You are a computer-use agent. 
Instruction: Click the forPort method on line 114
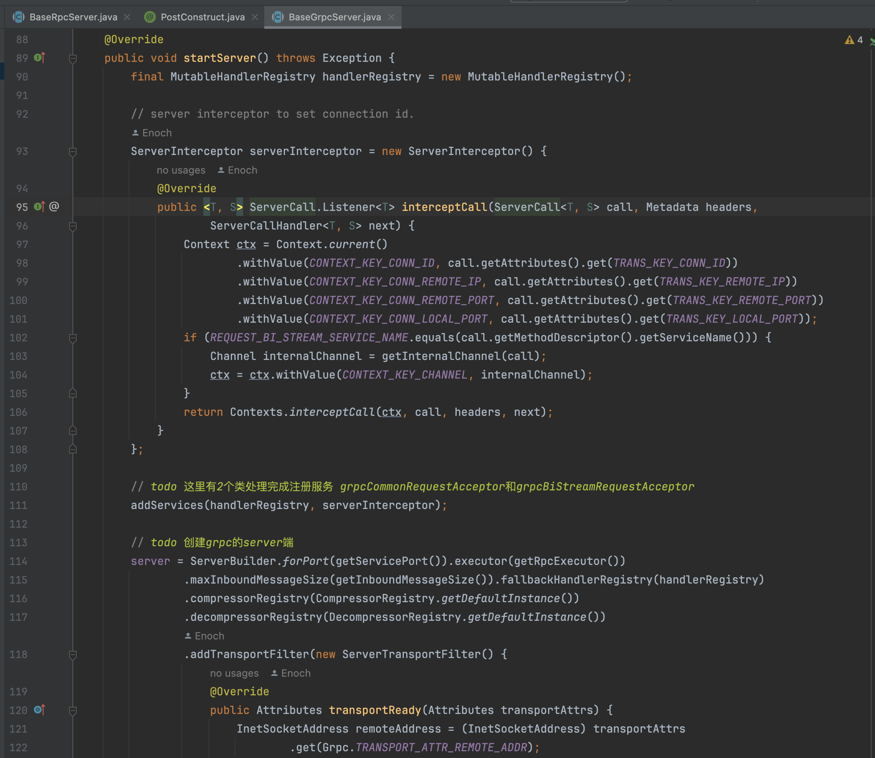[306, 561]
